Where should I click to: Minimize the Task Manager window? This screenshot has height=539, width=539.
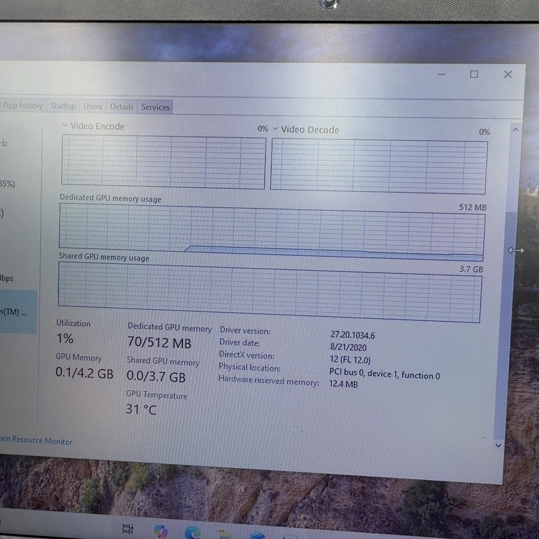click(x=442, y=74)
